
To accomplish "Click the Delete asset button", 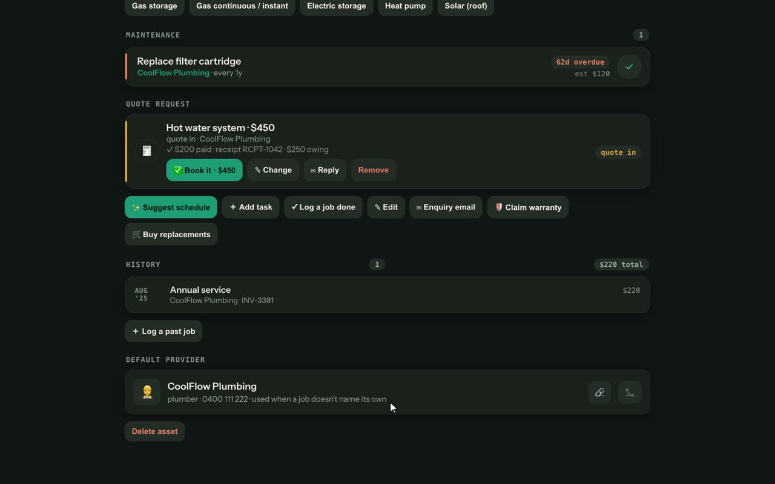I will click(154, 431).
